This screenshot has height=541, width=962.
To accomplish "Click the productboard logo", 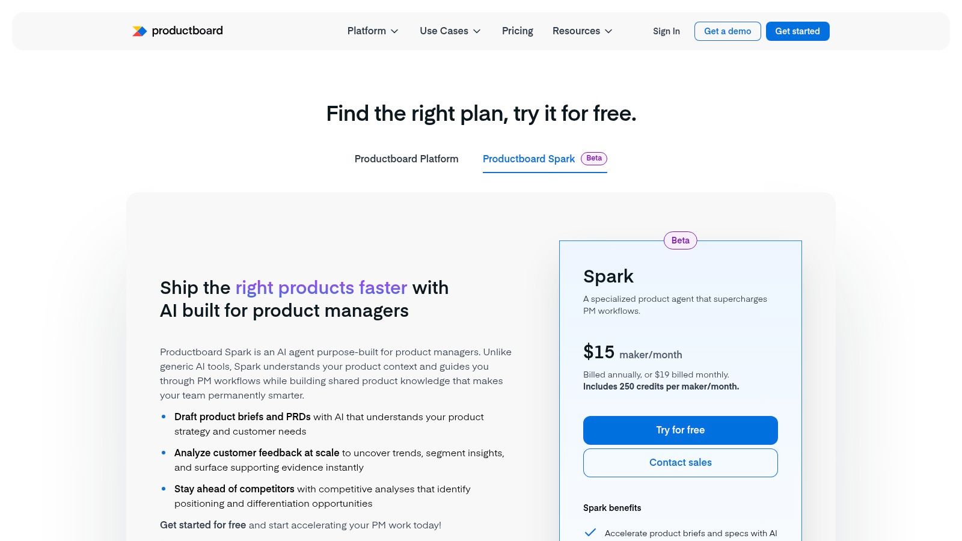I will click(x=177, y=31).
